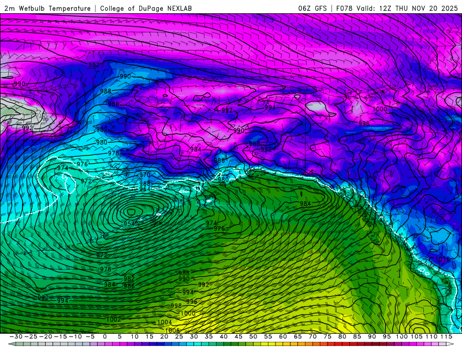This screenshot has width=462, height=347.
Task: Click the 95 color scale tick label
Action: [x=386, y=337]
